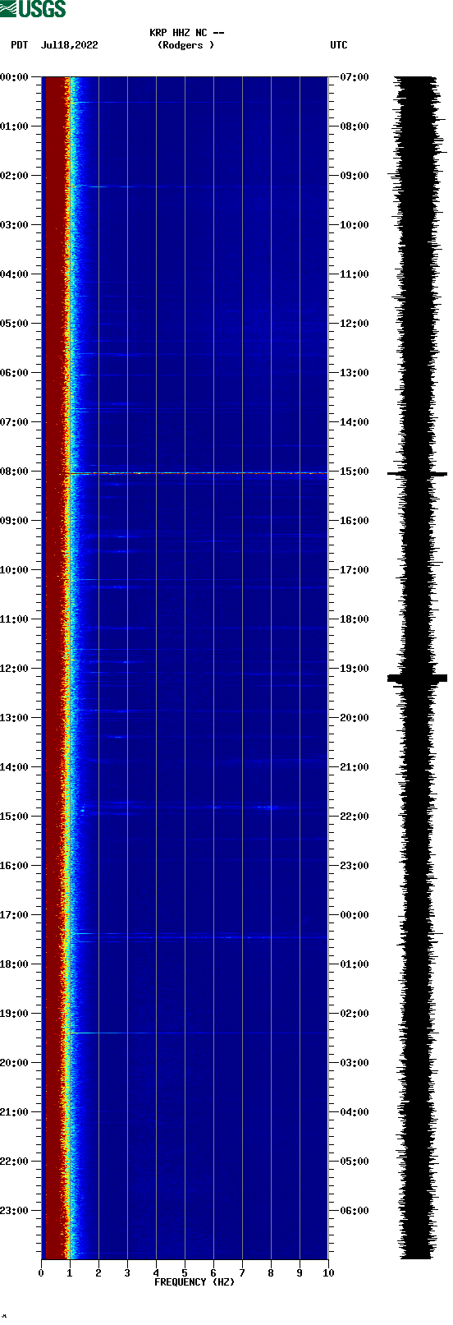
Task: Select the station title KRP HHZ NC --
Action: 187,33
